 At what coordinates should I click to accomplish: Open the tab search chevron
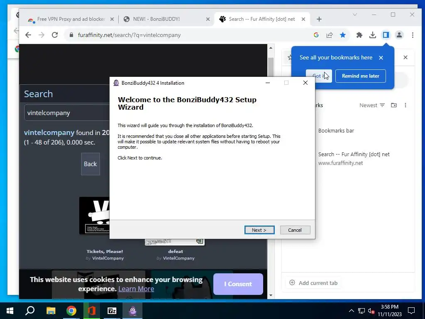(x=355, y=15)
